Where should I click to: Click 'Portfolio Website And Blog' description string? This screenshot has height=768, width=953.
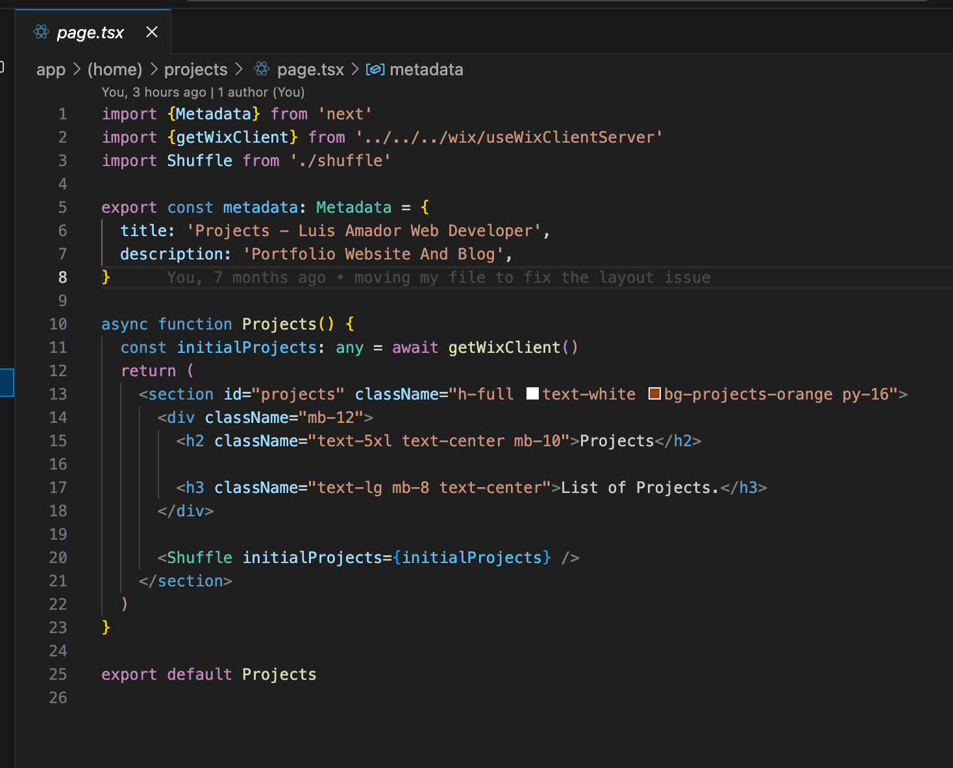(373, 254)
